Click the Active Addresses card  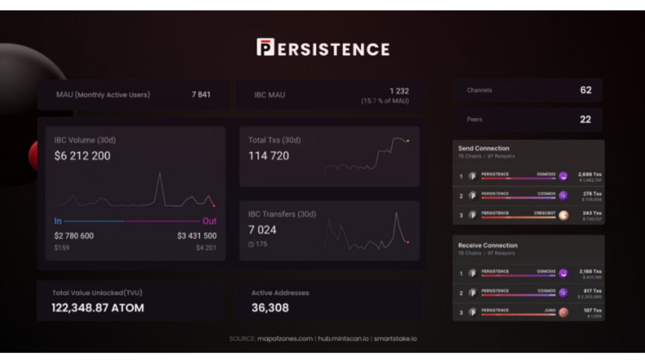[x=329, y=301]
